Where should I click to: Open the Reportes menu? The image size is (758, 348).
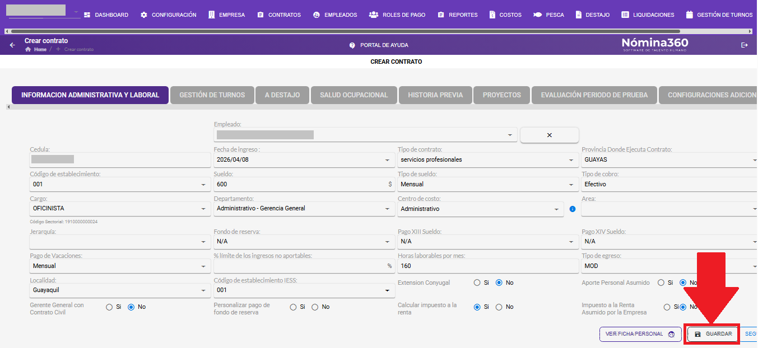[457, 15]
